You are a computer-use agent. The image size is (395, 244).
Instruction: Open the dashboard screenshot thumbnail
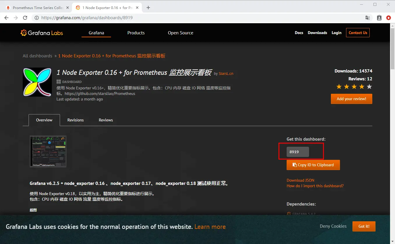(48, 151)
